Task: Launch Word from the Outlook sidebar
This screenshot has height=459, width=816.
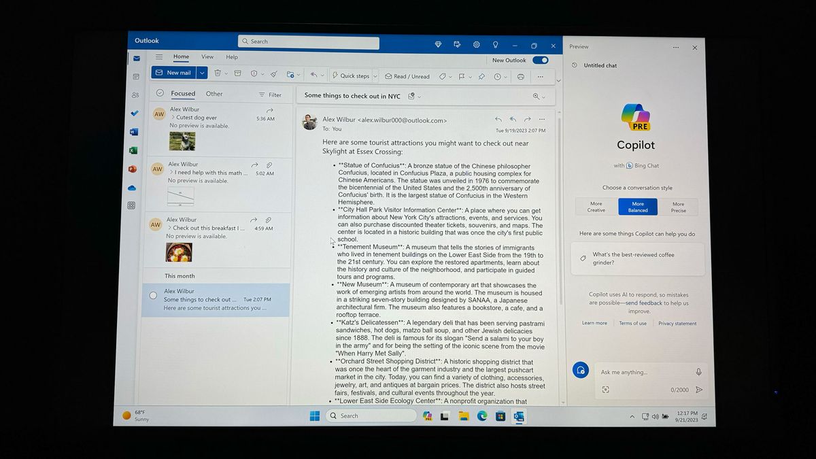Action: [x=133, y=132]
